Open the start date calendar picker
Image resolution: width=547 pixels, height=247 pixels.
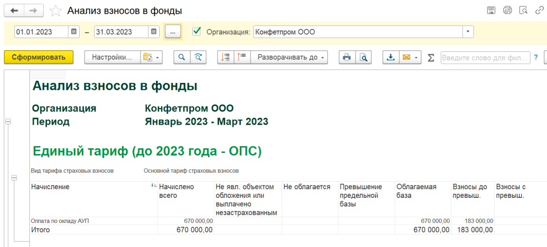(x=74, y=32)
